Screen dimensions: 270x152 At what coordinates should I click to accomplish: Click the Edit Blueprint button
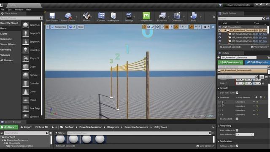(257, 62)
